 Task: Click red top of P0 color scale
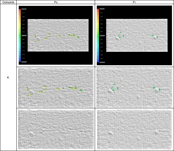coord(20,10)
